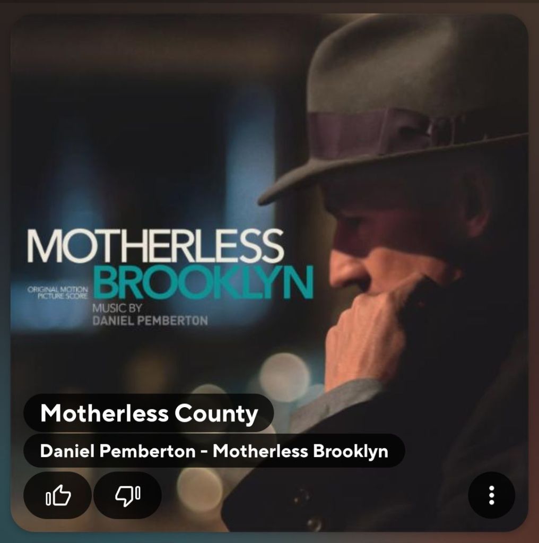This screenshot has height=543, width=539.
Task: Click the Original Motion Picture Score text
Action: 58,292
